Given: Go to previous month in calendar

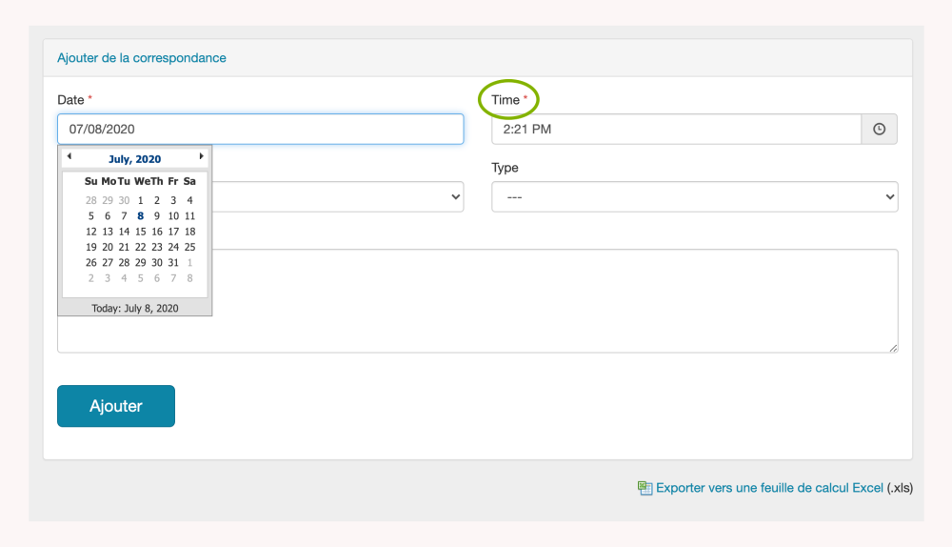Looking at the screenshot, I should coord(69,156).
